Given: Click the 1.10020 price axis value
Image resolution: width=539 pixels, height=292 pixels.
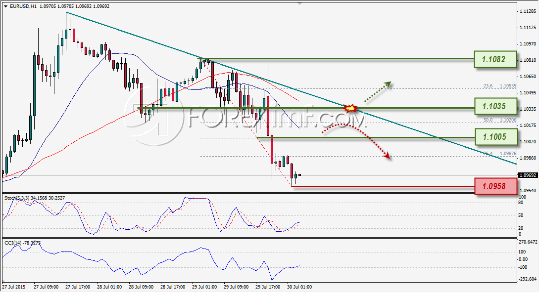Looking at the screenshot, I should point(528,142).
